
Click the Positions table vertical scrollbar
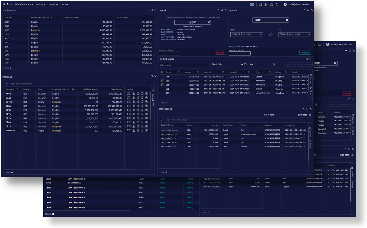point(151,105)
